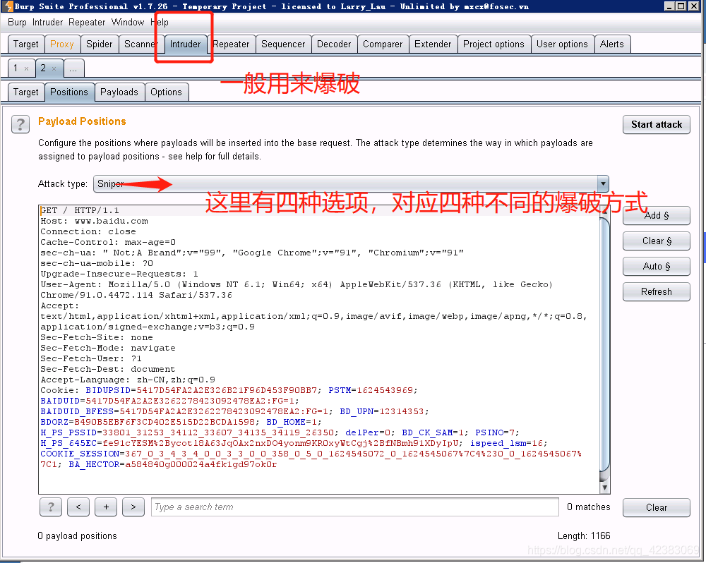Image resolution: width=706 pixels, height=563 pixels.
Task: Open the Burp menu
Action: click(x=17, y=22)
